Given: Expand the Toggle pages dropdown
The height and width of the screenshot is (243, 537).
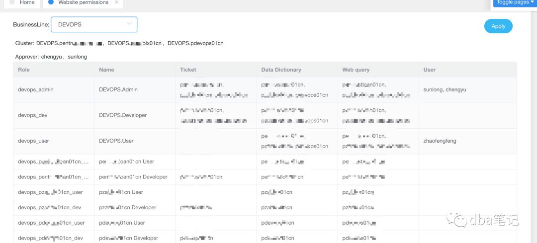Looking at the screenshot, I should (515, 2).
